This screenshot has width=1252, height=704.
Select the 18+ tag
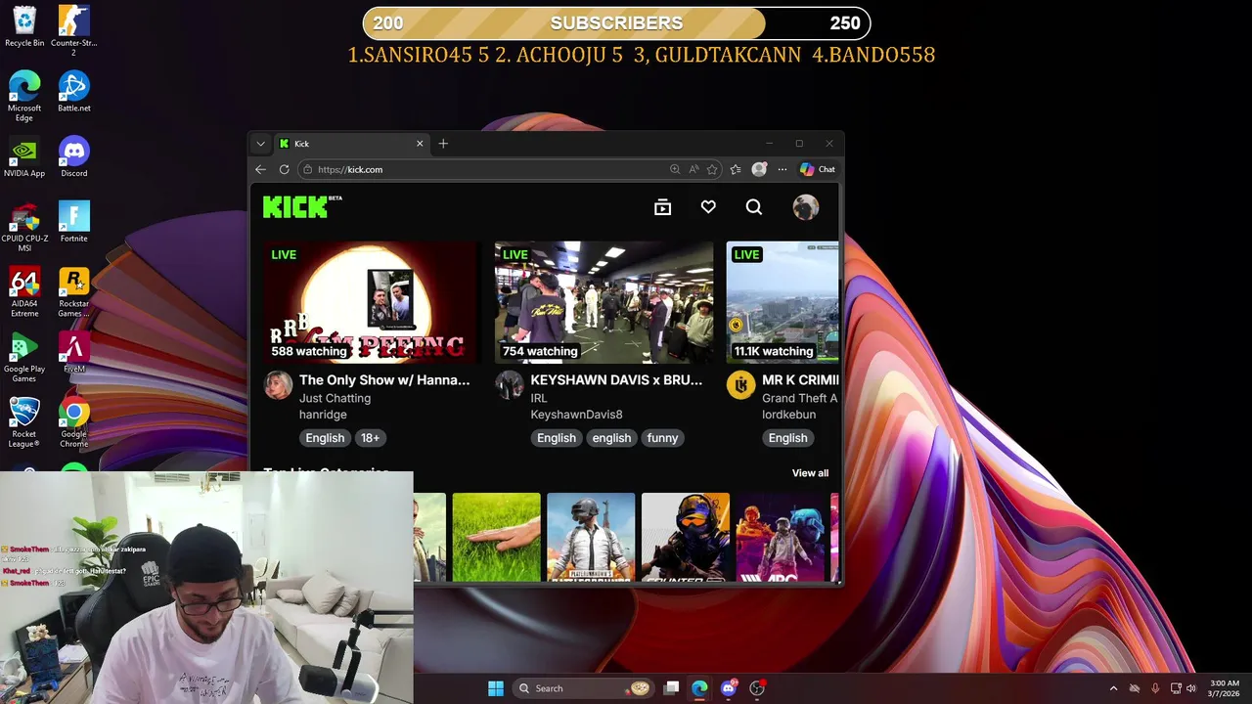pyautogui.click(x=370, y=438)
